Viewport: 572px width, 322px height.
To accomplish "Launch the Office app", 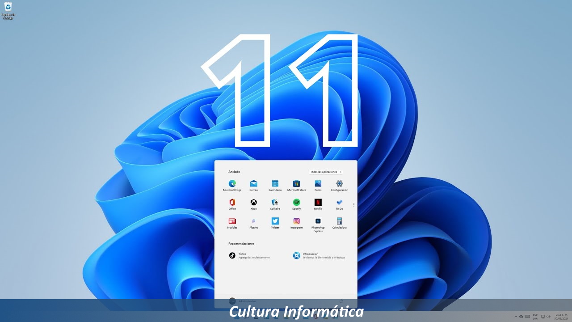I will (232, 204).
